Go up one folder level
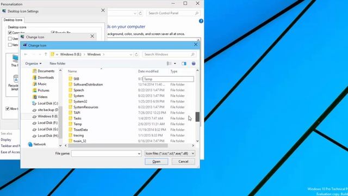348x196 pixels. (46, 54)
